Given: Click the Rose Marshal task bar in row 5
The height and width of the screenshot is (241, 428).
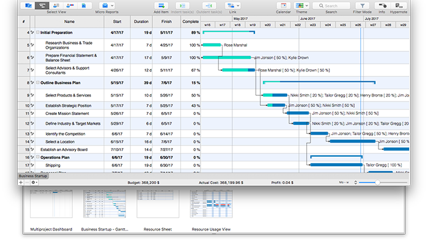Looking at the screenshot, I should pos(212,45).
